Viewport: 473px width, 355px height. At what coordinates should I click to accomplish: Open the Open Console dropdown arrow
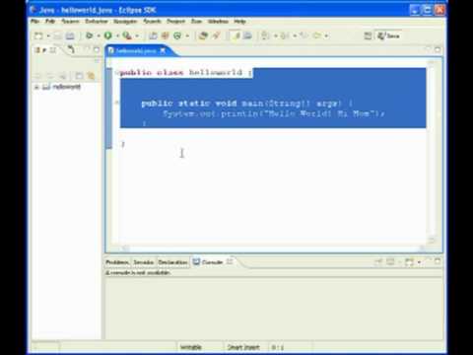point(419,262)
